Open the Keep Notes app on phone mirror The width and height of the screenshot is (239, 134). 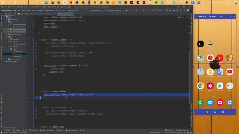pos(210,72)
